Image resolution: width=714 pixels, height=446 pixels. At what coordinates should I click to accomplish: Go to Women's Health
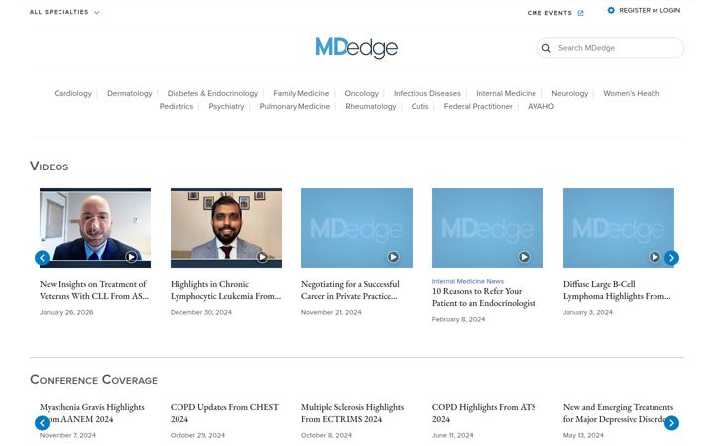pos(631,93)
